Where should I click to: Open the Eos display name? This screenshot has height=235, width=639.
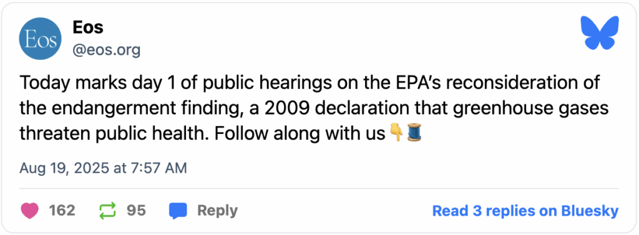pos(87,27)
